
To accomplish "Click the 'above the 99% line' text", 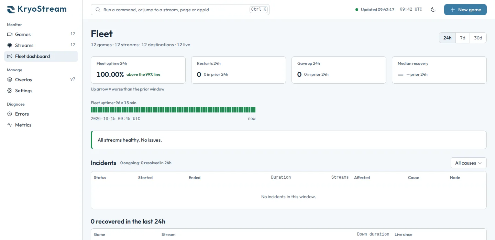I will pos(143,74).
